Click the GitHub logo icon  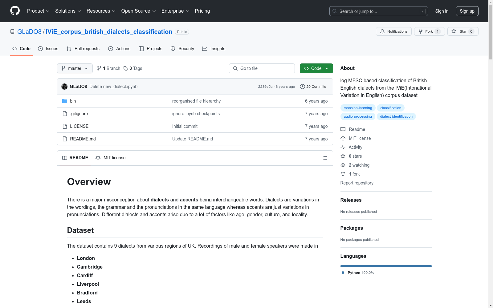pyautogui.click(x=15, y=11)
